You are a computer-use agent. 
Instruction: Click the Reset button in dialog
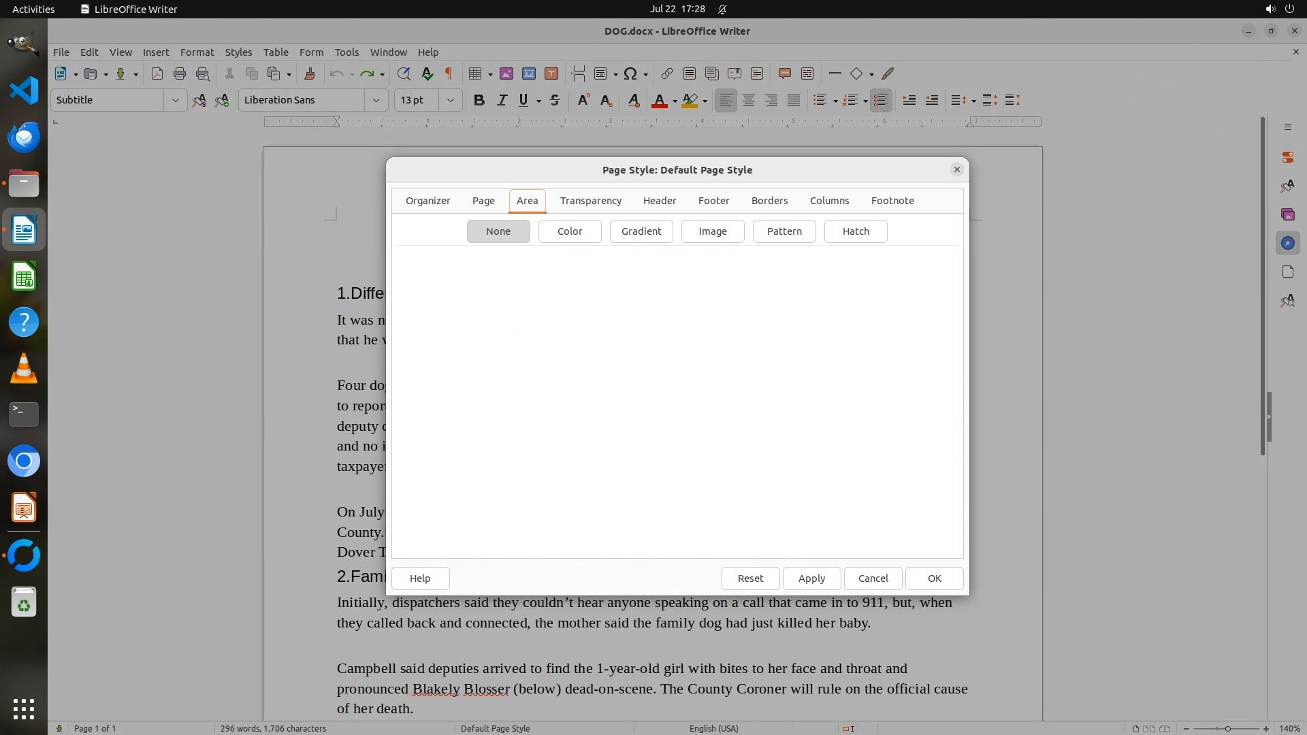(x=750, y=578)
